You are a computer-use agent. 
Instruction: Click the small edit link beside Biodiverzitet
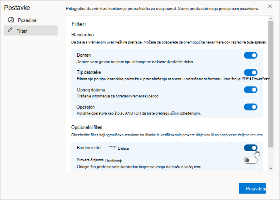click(x=112, y=147)
